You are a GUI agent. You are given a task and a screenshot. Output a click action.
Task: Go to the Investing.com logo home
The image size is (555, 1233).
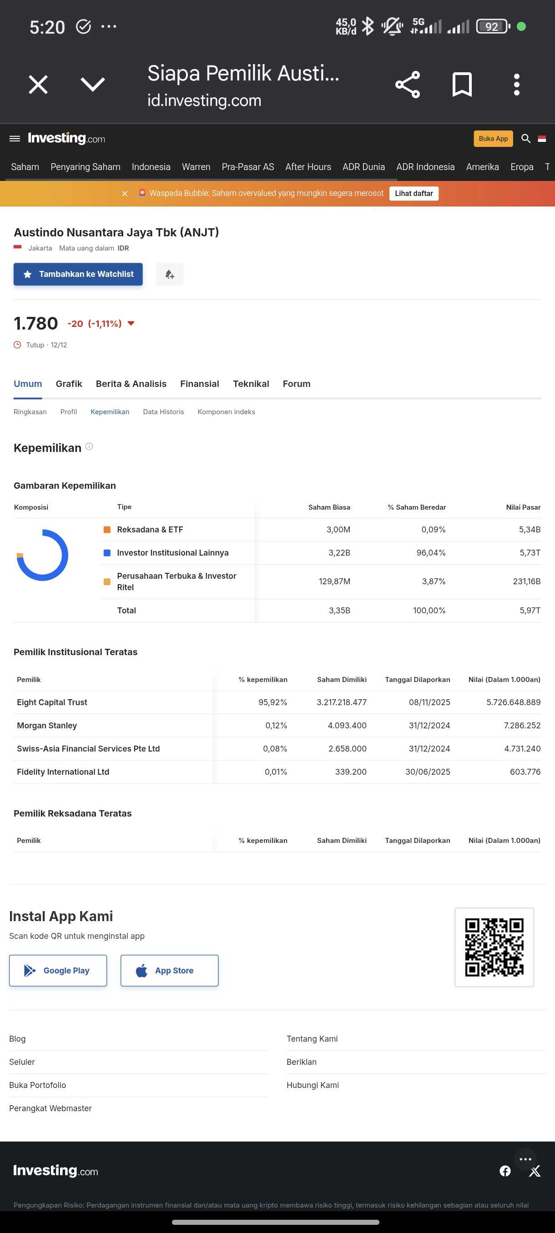66,138
